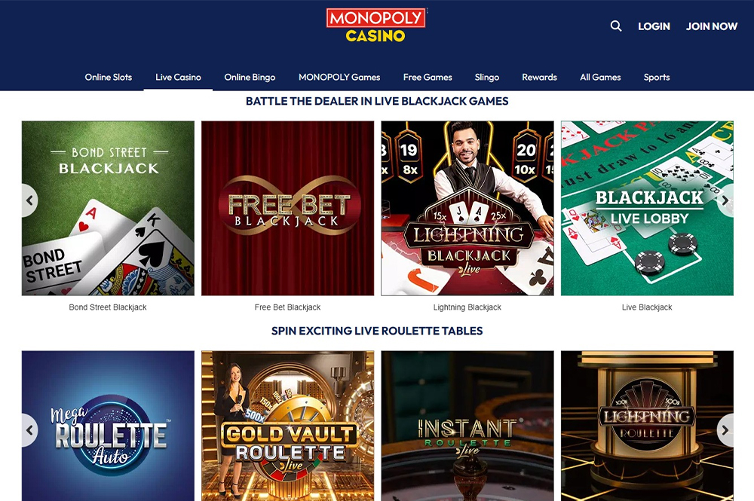Switch to the Live Casino tab

tap(178, 78)
